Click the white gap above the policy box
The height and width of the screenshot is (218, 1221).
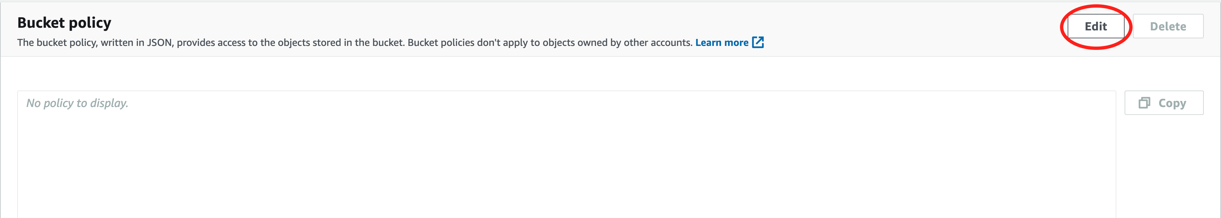pos(566,74)
